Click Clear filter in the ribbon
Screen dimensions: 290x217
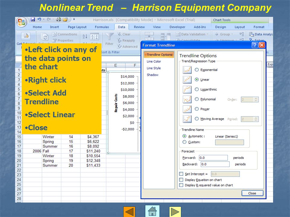coord(124,34)
